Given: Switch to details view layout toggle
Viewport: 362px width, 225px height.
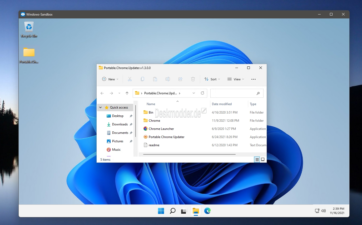Looking at the screenshot, I should 257,159.
